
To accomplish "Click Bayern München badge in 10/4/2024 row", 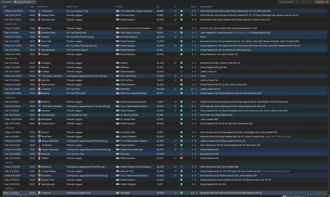I will (x=39, y=141).
